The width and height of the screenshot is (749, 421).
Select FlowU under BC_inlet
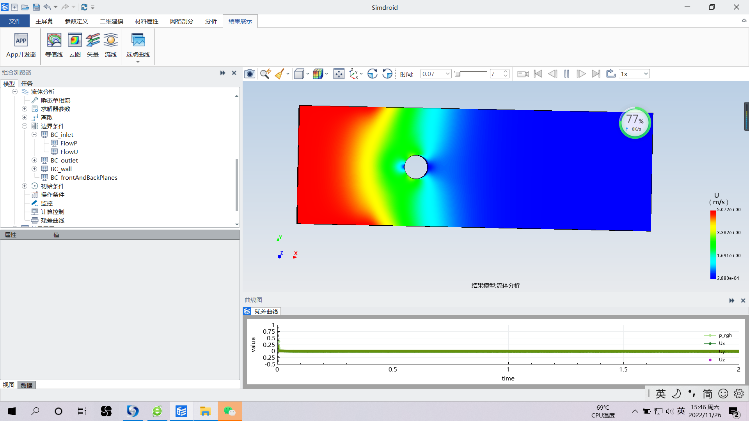coord(69,152)
